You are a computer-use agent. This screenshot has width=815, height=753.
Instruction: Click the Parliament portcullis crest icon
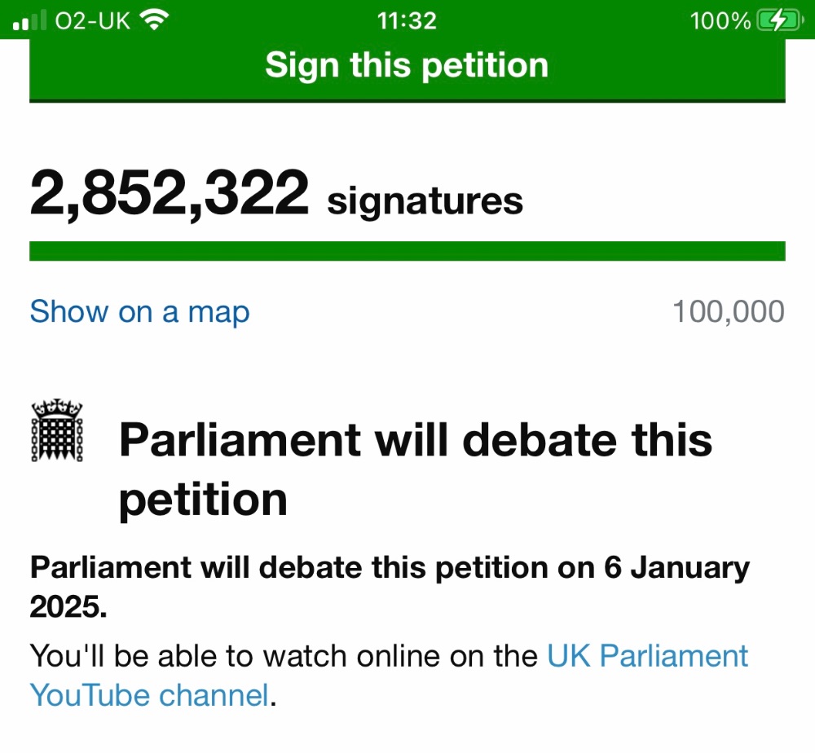click(57, 430)
